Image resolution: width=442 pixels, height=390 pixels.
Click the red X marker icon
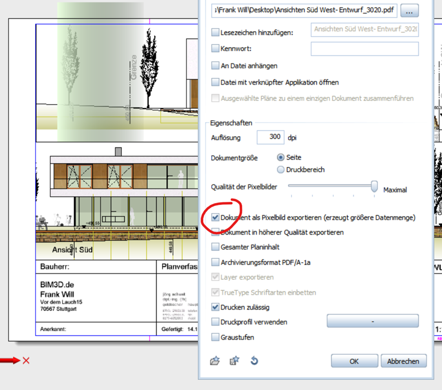point(26,360)
